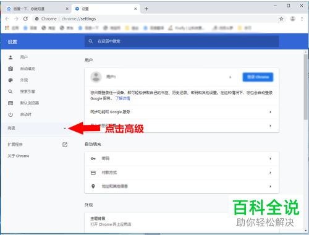Screen dimensions: 309x235
Task: Open the profile avatar menu in toolbar
Action: coord(292,19)
